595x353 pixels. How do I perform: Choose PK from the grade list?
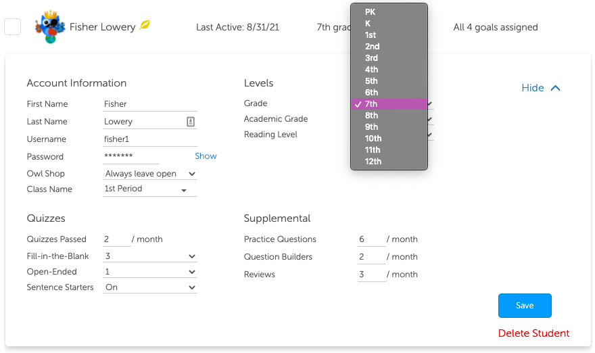click(389, 12)
